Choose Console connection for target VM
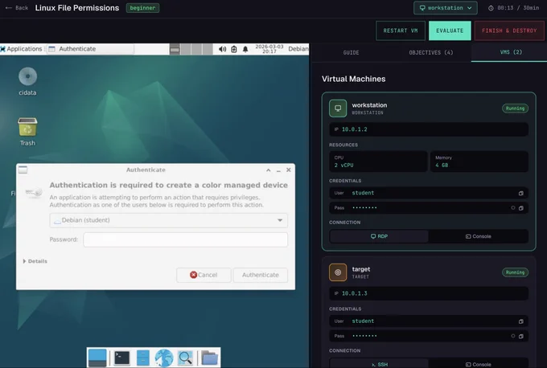The width and height of the screenshot is (547, 368). pyautogui.click(x=479, y=364)
